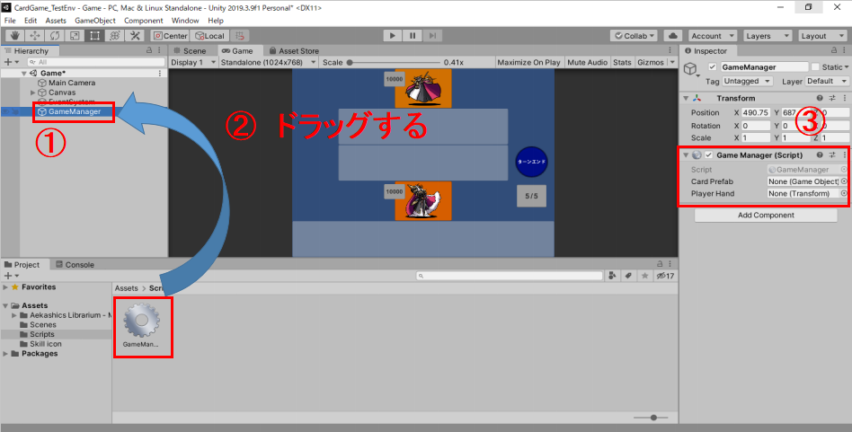Screen dimensions: 852x432
Task: Search assets by label in Project
Action: (629, 277)
